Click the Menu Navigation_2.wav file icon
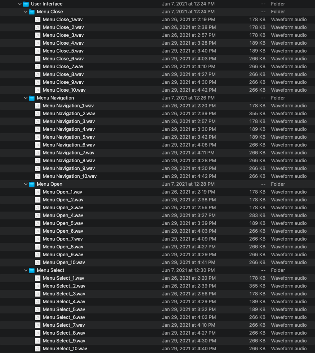315x353 pixels. [x=38, y=114]
